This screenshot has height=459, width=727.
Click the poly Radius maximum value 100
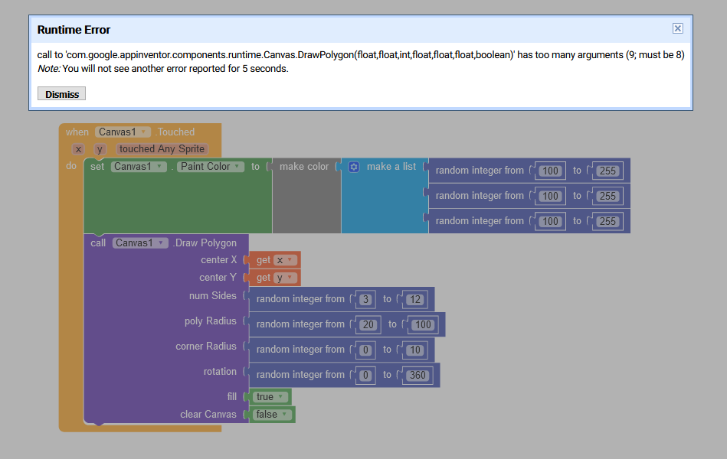point(423,324)
